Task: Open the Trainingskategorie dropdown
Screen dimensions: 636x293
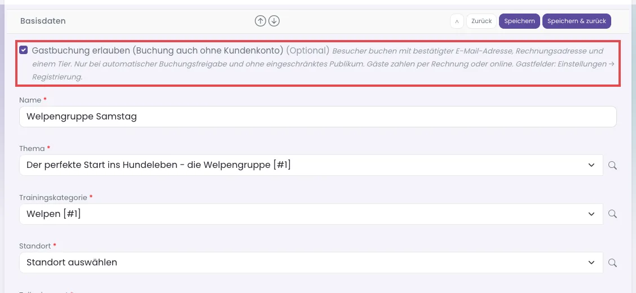Action: point(311,214)
